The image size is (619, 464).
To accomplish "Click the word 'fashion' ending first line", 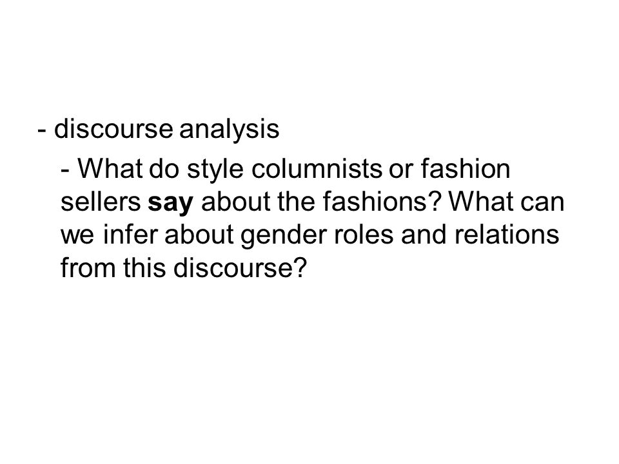I will click(x=466, y=168).
